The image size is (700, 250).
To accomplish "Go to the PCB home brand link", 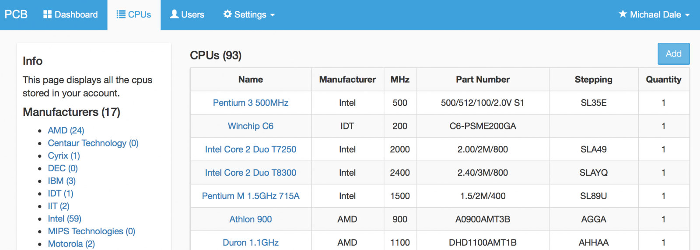I will [16, 14].
